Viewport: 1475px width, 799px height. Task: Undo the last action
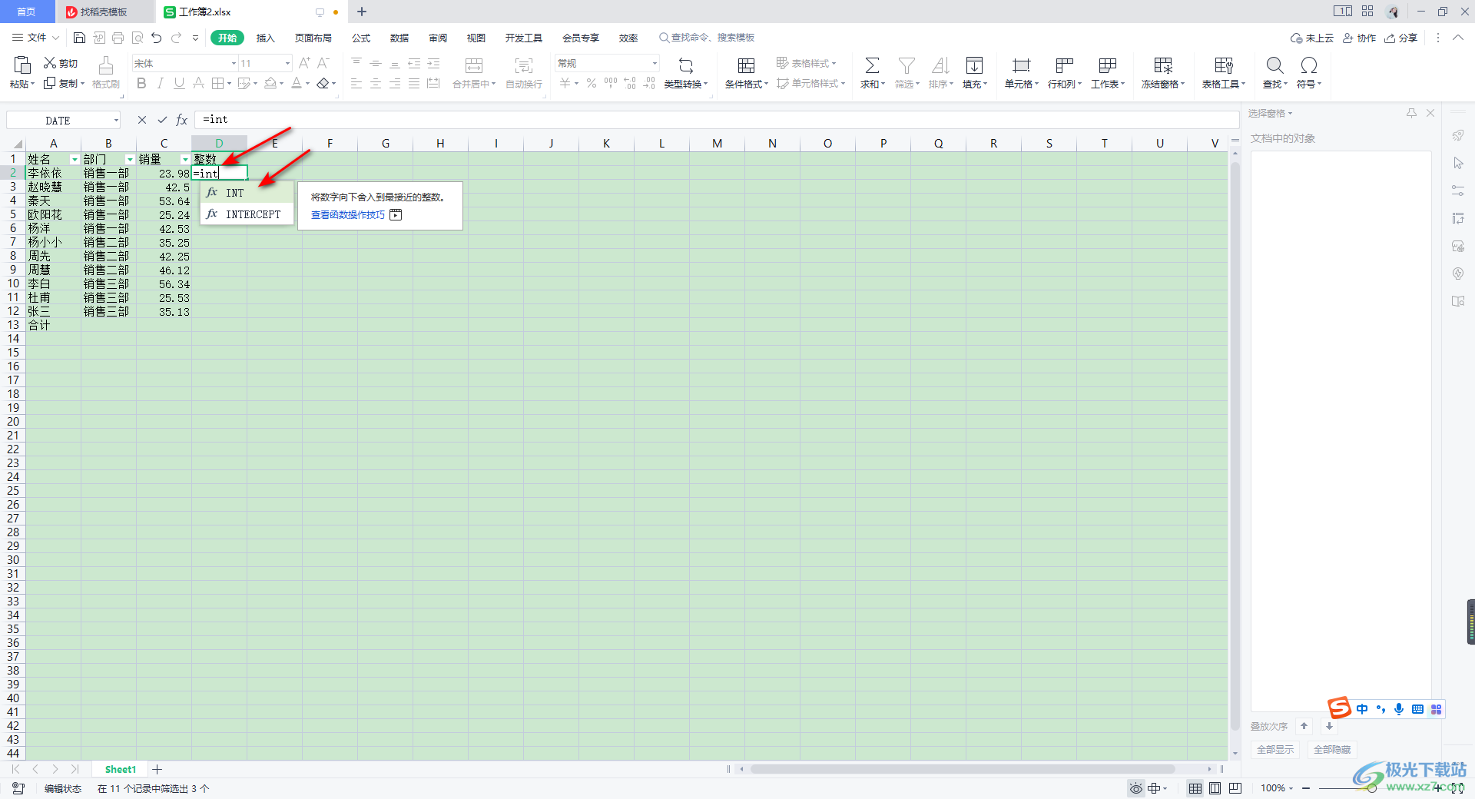pyautogui.click(x=157, y=38)
